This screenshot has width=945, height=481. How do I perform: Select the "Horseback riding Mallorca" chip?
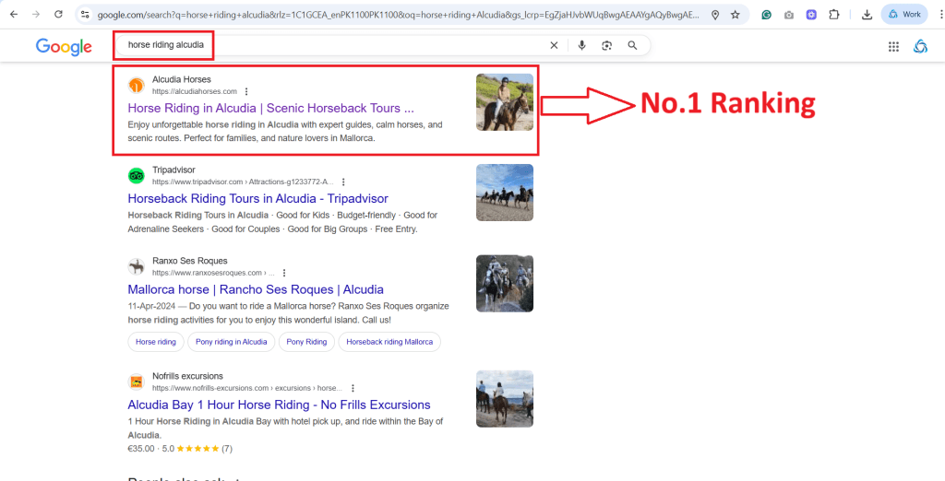pos(389,342)
